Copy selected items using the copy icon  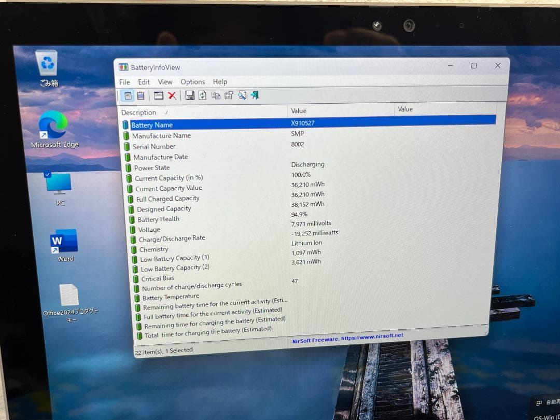pyautogui.click(x=217, y=95)
